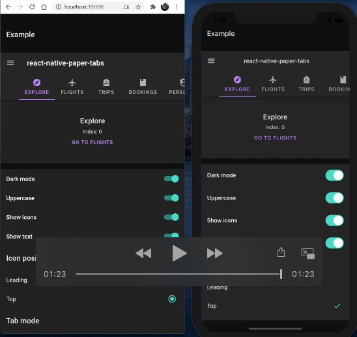Enable picture-in-picture in video player

click(x=308, y=254)
